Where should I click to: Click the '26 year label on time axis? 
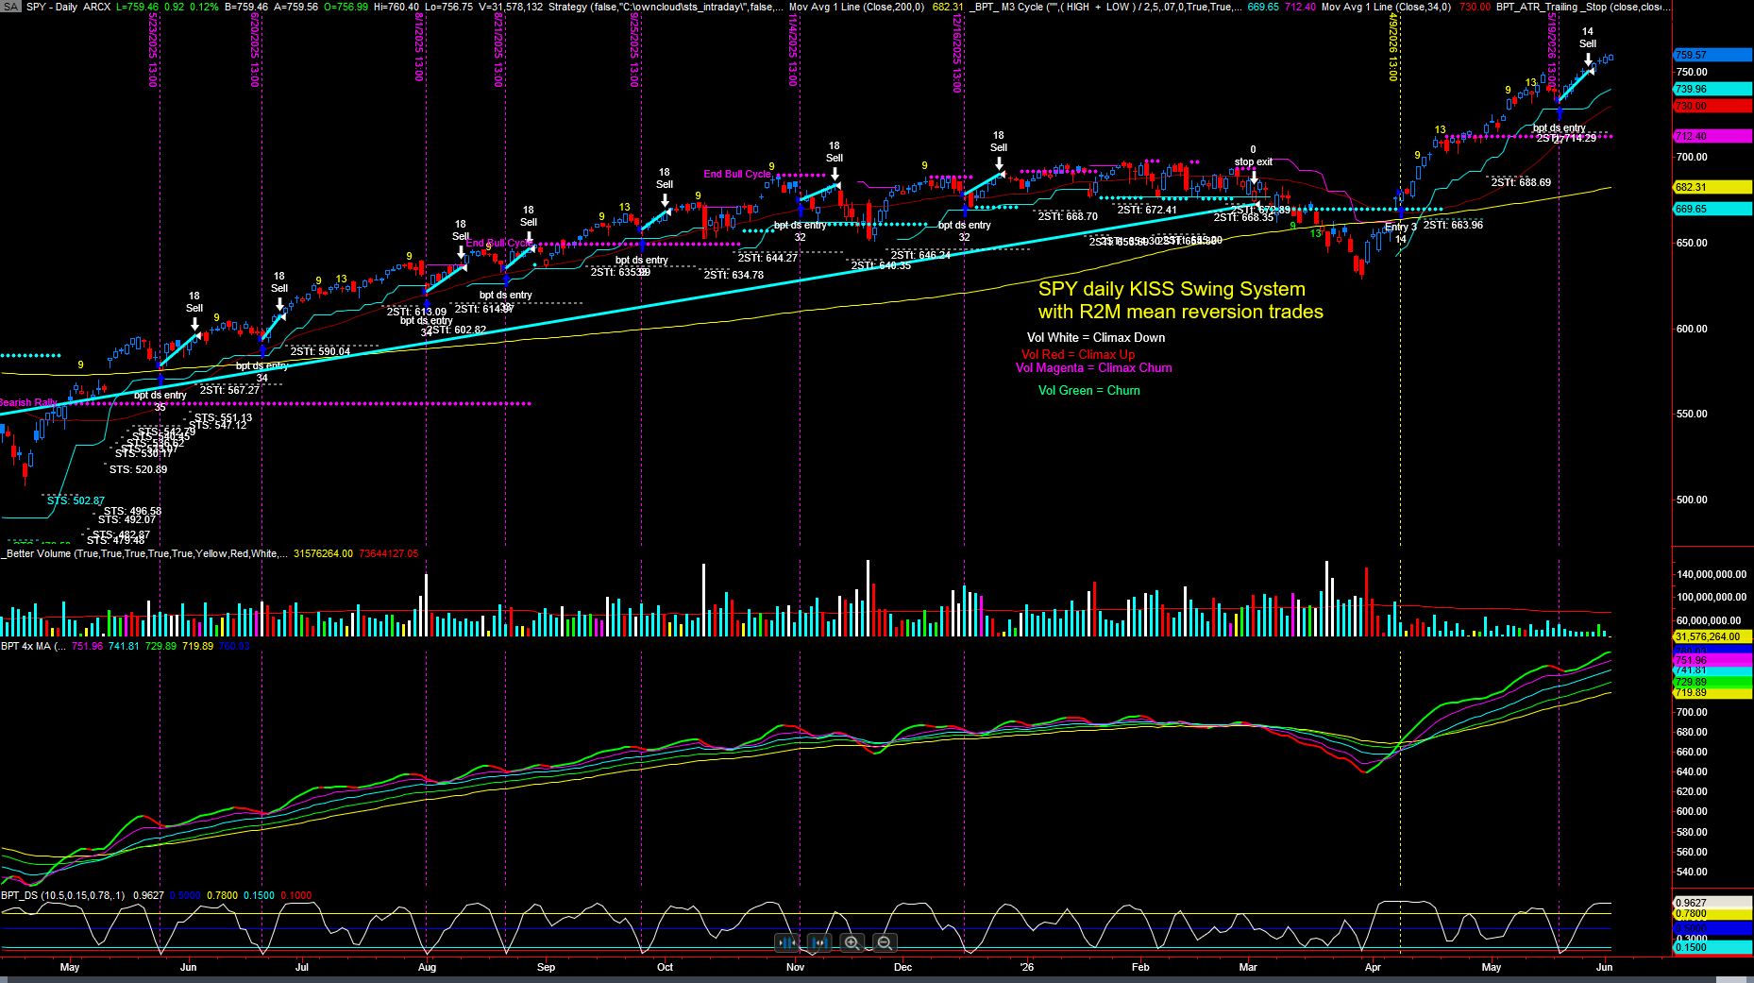[x=1027, y=967]
